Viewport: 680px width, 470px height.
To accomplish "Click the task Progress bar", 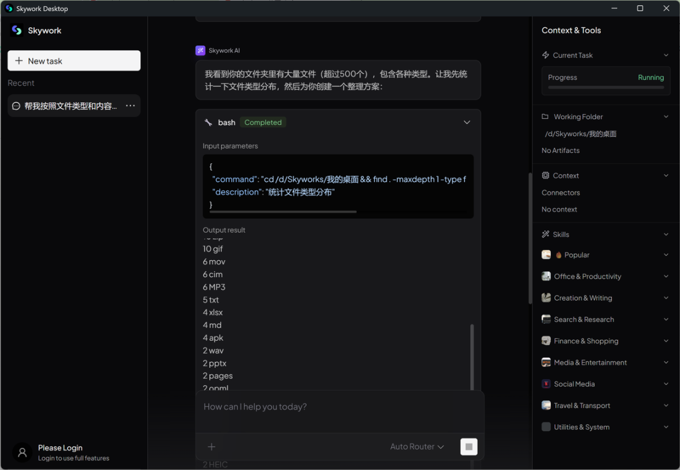I will 606,87.
